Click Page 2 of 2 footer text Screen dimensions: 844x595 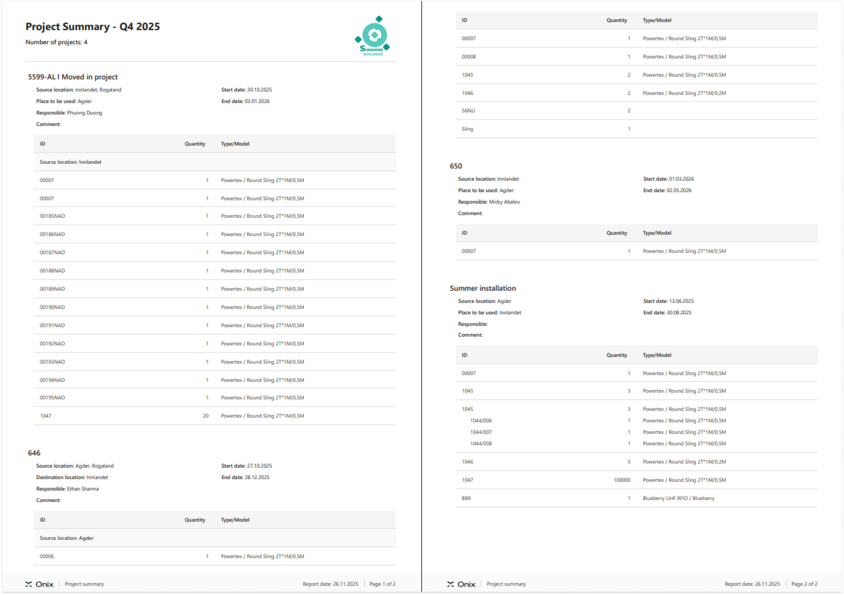click(x=804, y=584)
